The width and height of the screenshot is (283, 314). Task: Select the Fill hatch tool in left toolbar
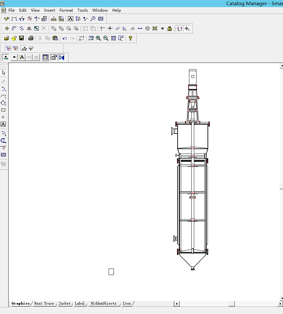coord(3,155)
